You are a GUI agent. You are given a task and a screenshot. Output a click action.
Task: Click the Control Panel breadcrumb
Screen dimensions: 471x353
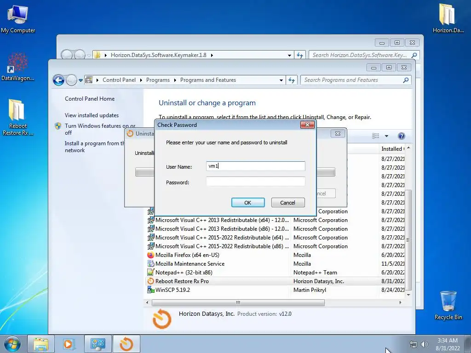click(x=119, y=80)
